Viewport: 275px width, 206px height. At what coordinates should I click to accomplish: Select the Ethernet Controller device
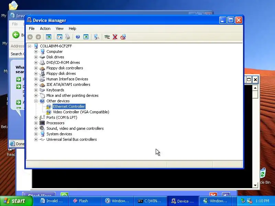tap(69, 106)
